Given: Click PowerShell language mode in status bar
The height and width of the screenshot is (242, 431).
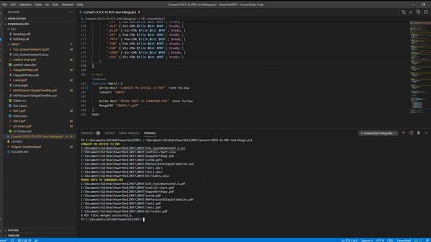Looking at the screenshot, I should pyautogui.click(x=403, y=240).
